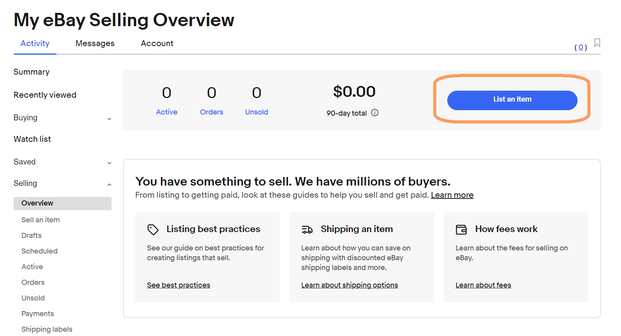The image size is (621, 336).
Task: Click the truck icon for Shipping an item
Action: coord(307,229)
